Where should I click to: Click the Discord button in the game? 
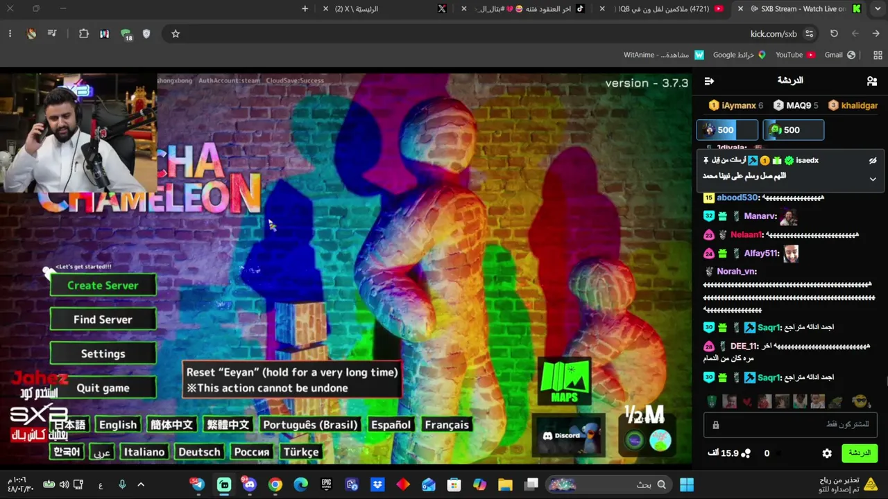pyautogui.click(x=567, y=436)
